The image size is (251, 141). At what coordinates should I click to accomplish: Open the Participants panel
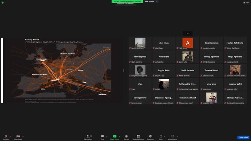pos(88,137)
